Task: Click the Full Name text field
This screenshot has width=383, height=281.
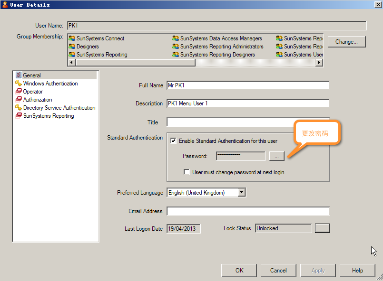Action: click(248, 86)
